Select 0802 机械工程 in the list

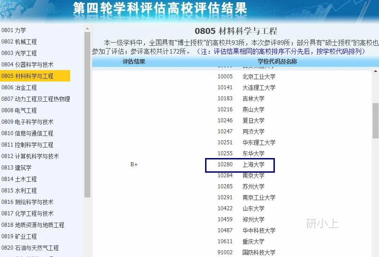[19, 42]
